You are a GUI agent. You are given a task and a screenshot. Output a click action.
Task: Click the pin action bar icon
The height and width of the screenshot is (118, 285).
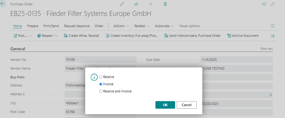tap(273, 36)
